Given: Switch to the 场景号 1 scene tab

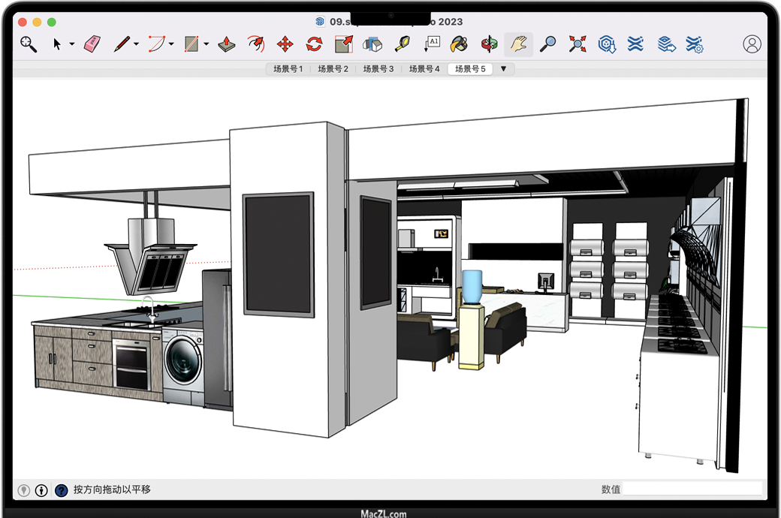Looking at the screenshot, I should [x=288, y=69].
